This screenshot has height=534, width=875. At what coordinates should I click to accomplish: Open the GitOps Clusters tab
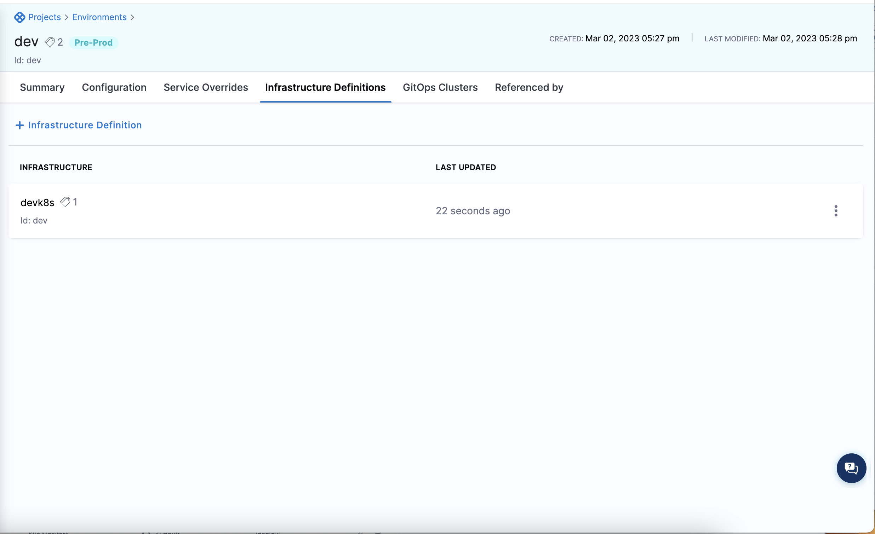(440, 87)
